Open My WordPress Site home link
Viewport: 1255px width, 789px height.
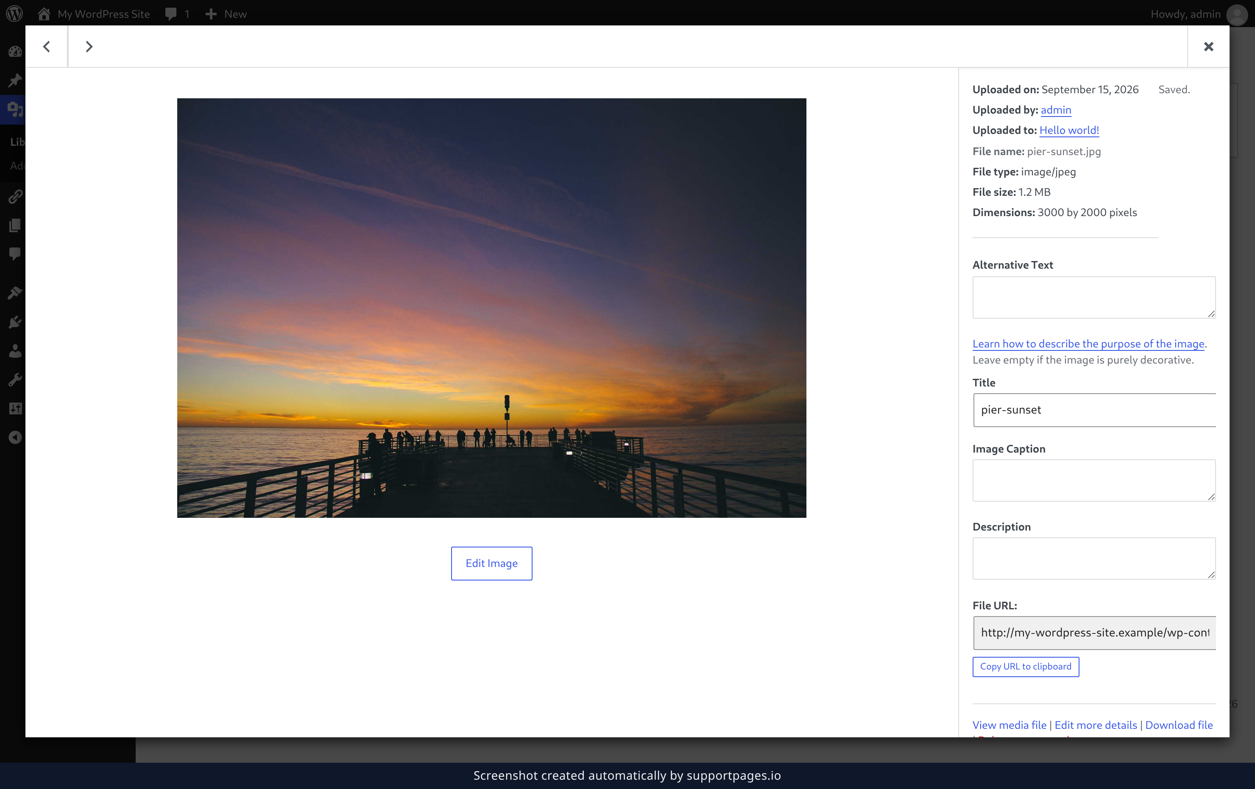point(94,14)
